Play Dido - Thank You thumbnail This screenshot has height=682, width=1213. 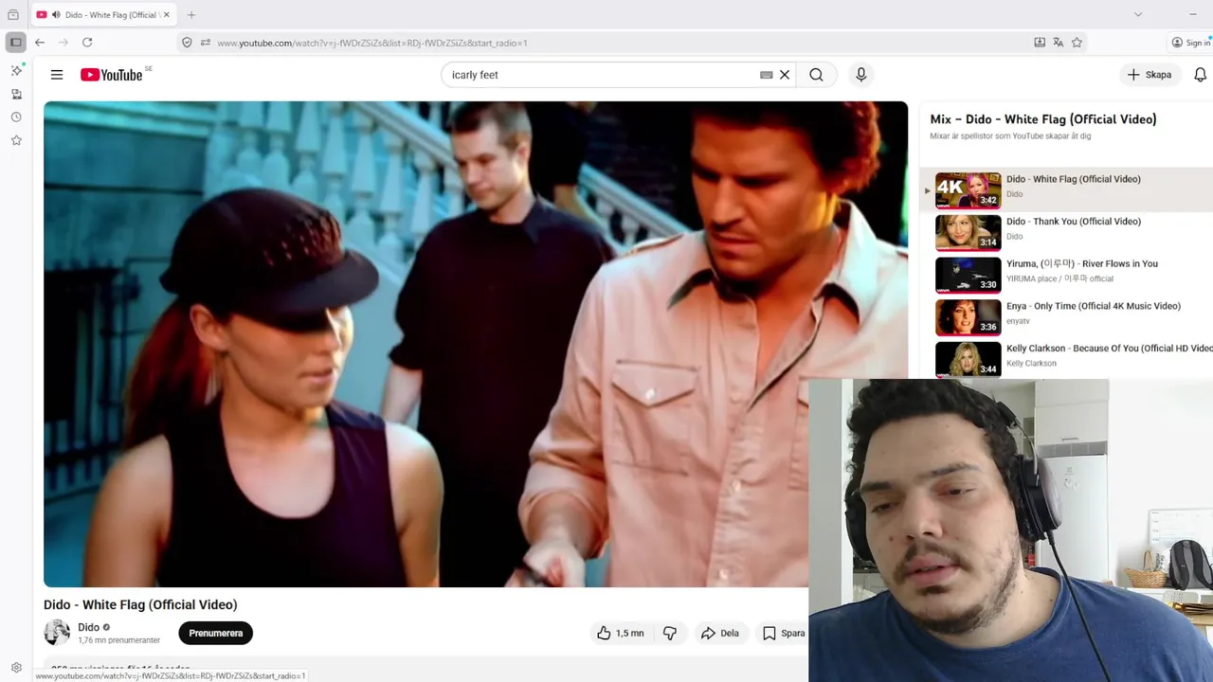pyautogui.click(x=968, y=232)
